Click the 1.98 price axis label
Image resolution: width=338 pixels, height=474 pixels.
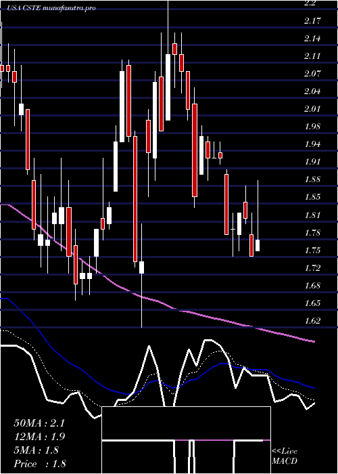312,126
